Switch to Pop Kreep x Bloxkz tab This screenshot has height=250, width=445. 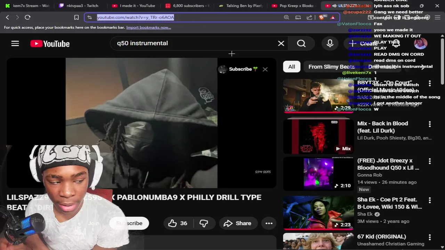[x=294, y=6]
